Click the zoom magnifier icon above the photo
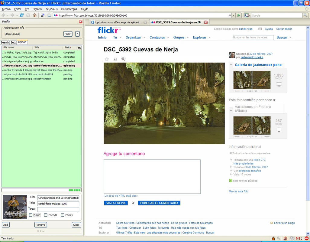 pos(123,59)
